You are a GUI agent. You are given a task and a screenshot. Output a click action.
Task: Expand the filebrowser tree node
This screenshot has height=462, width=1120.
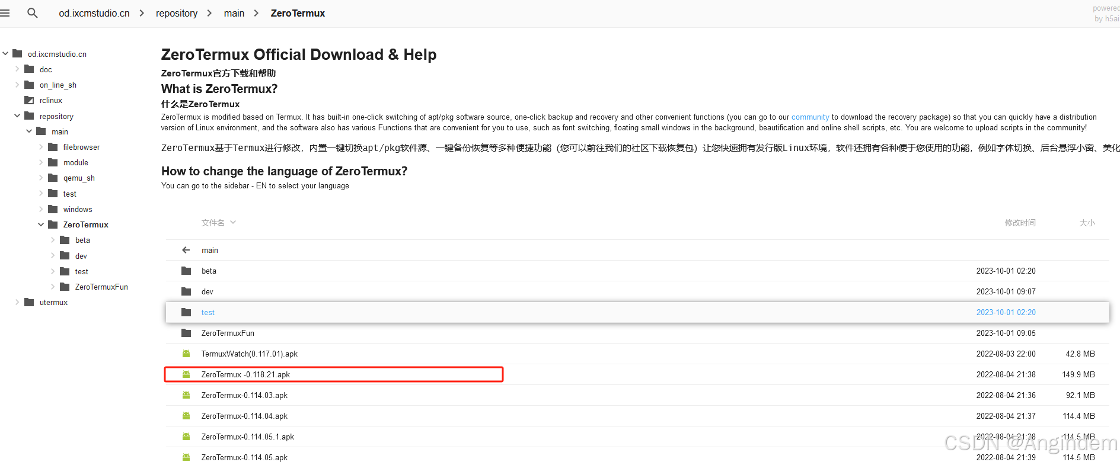coord(41,147)
